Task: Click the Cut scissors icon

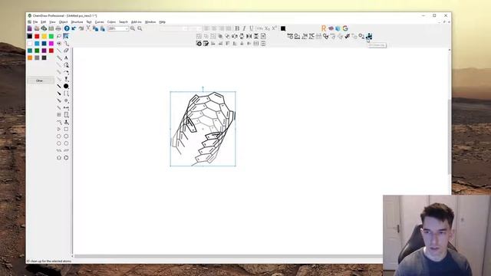Action: (88, 28)
